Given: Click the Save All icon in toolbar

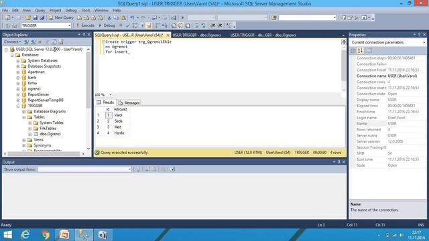Looking at the screenshot, I should tap(42, 17).
